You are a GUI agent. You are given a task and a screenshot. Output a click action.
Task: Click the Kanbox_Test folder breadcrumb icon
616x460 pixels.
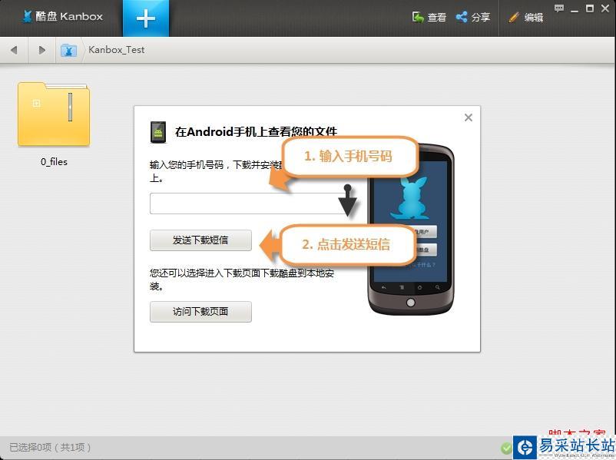tap(68, 49)
